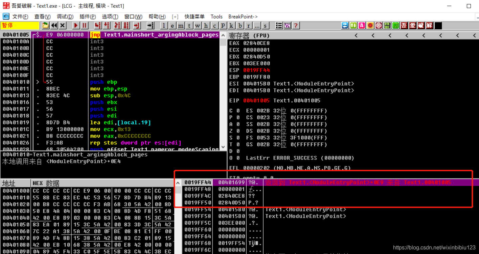The width and height of the screenshot is (479, 254).
Task: Open the 调试(D) menu
Action: click(x=65, y=17)
